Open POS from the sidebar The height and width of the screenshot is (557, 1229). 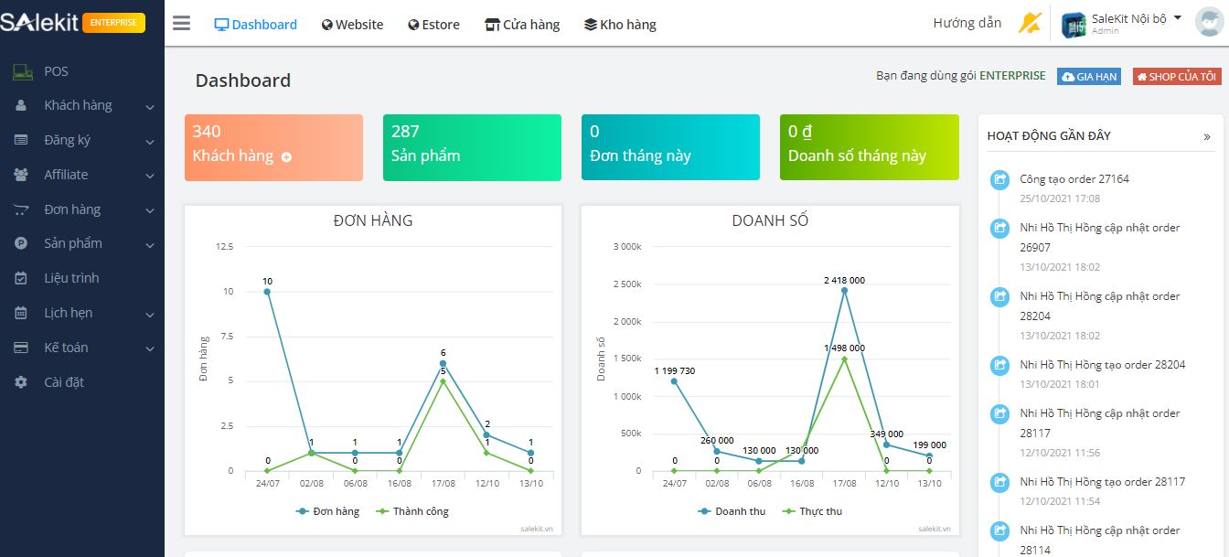[55, 71]
